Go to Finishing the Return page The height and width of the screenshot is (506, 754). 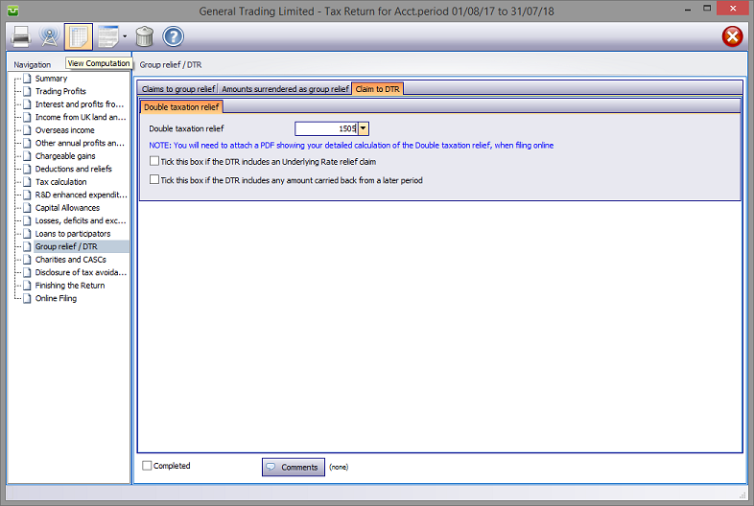coord(70,286)
